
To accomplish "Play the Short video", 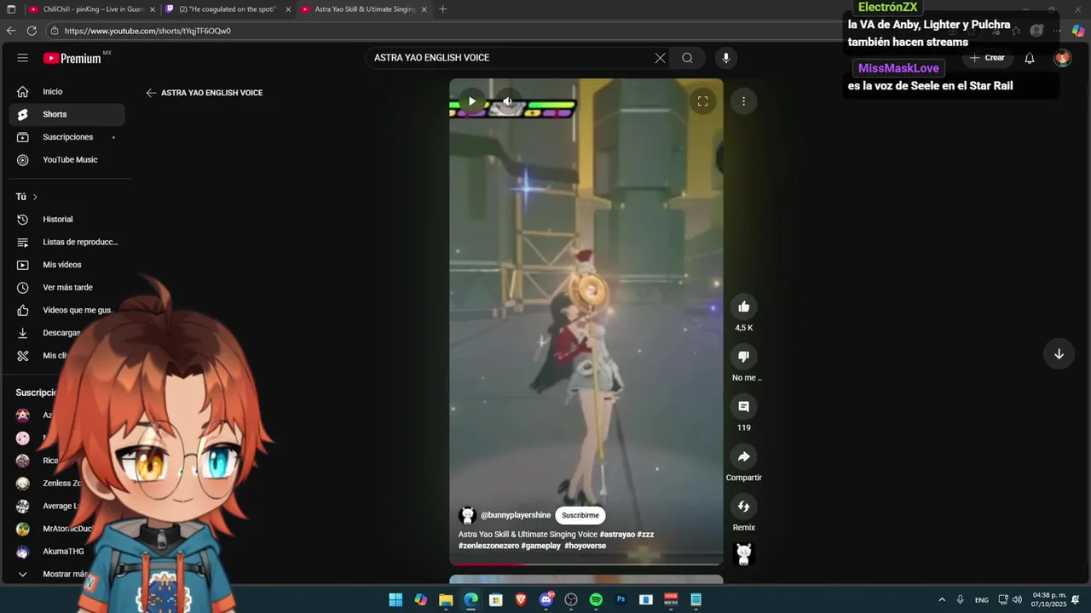I will point(472,101).
